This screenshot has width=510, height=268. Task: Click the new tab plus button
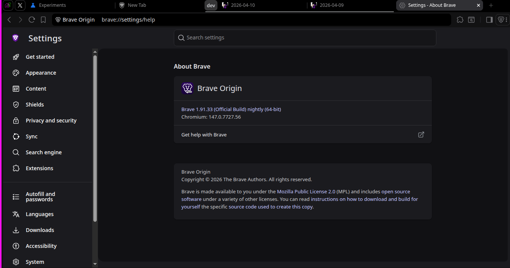tap(491, 5)
